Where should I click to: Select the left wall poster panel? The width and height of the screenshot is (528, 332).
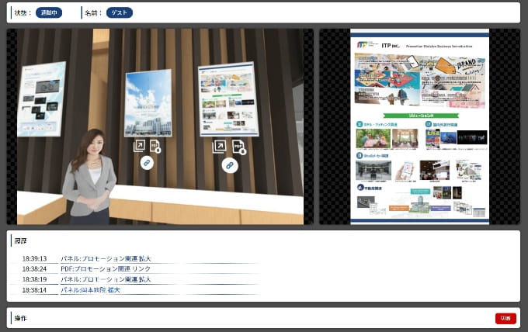41,98
